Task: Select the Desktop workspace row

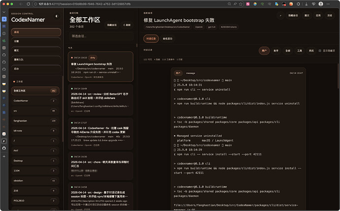Action: coord(35,160)
